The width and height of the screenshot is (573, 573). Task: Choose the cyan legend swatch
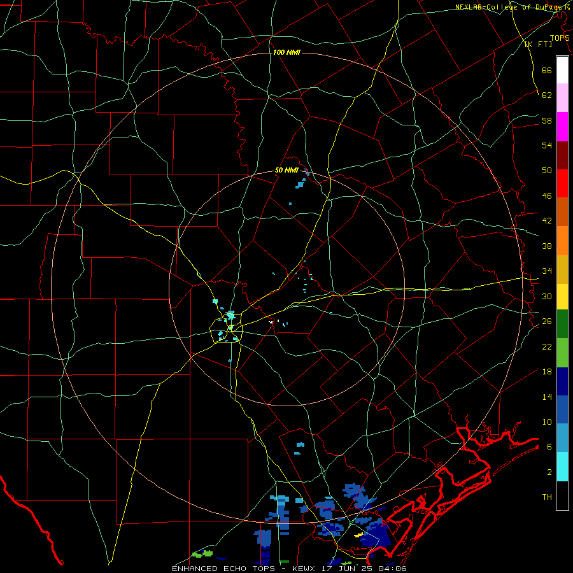pyautogui.click(x=562, y=467)
